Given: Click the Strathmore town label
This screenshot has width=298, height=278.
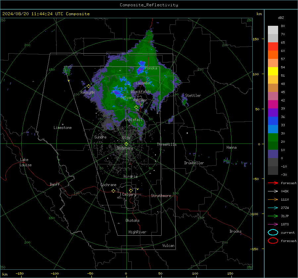Looking at the screenshot, I should pyautogui.click(x=161, y=196).
